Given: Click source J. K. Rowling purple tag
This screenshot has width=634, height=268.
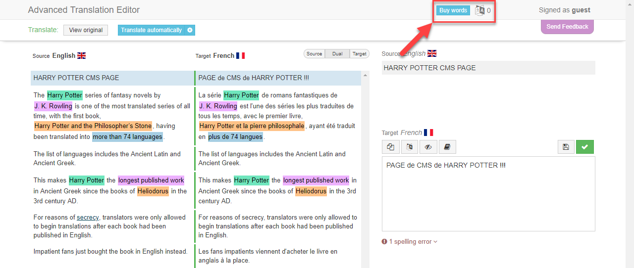Looking at the screenshot, I should 53,106.
